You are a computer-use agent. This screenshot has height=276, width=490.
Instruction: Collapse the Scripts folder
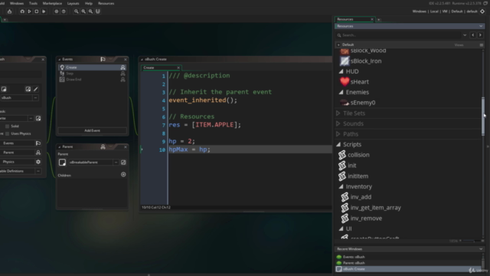tap(338, 144)
